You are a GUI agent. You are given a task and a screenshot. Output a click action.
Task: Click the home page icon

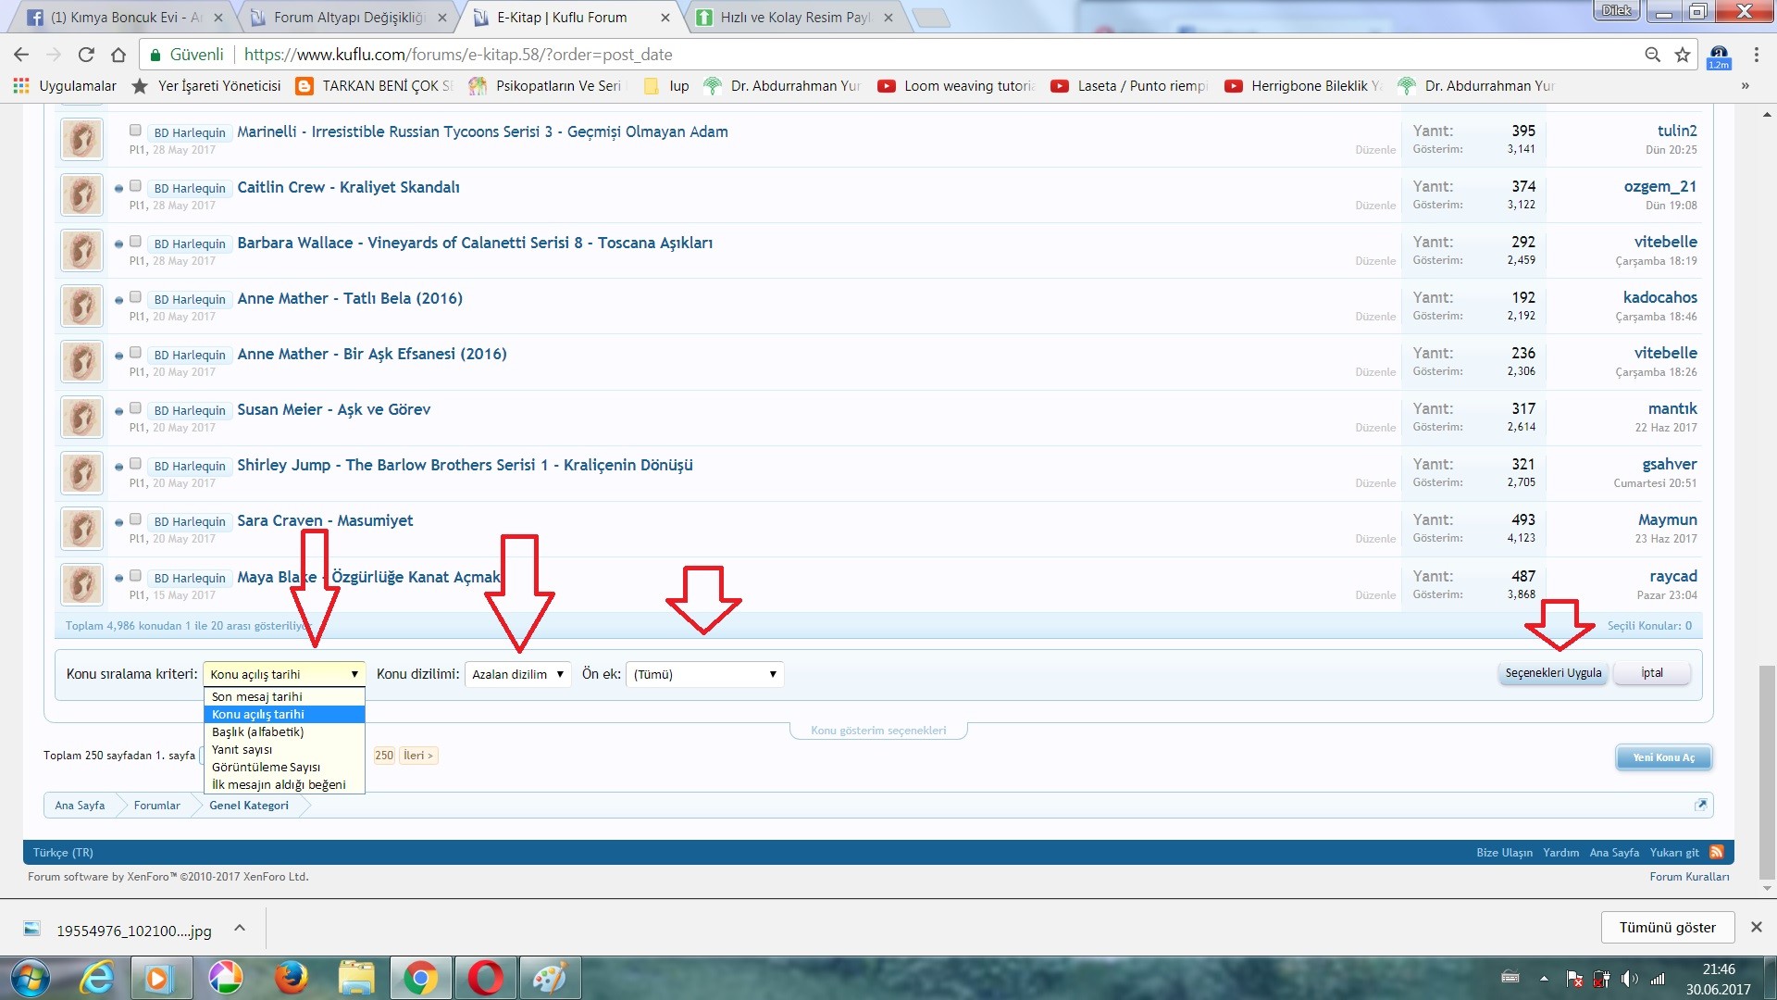click(118, 55)
